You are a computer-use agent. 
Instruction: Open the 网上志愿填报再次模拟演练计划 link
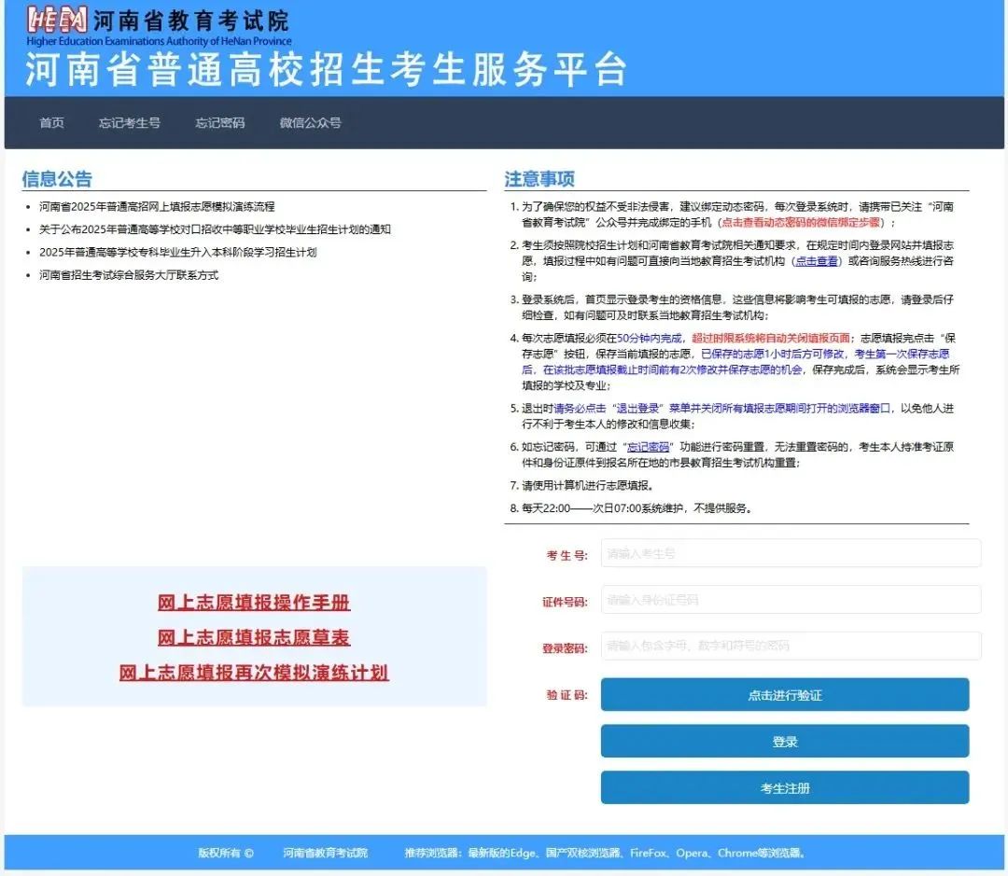pos(254,673)
